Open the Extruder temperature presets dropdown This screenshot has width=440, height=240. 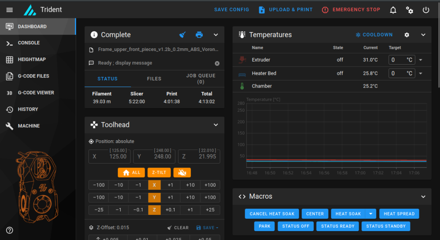click(420, 60)
